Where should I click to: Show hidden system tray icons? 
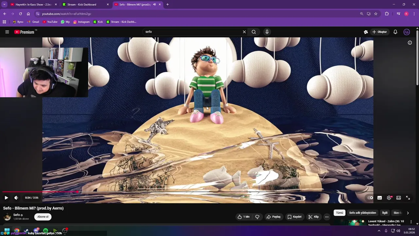(x=379, y=231)
